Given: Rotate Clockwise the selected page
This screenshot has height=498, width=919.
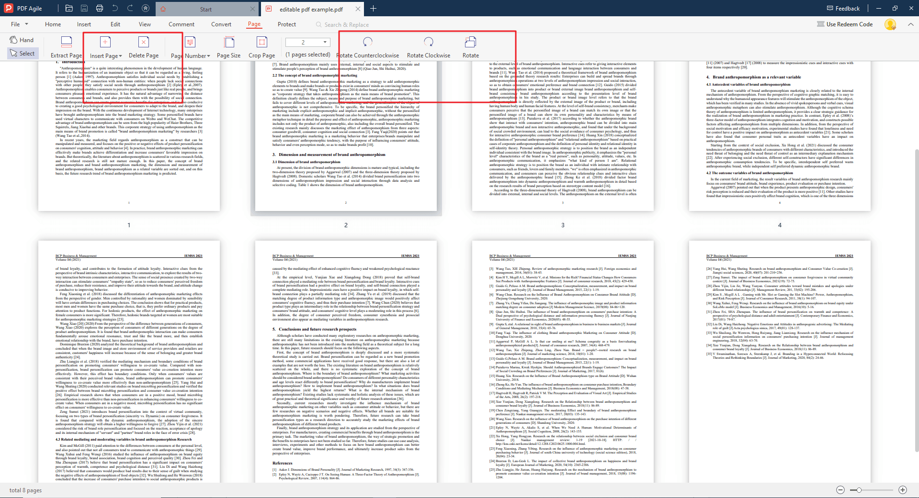Looking at the screenshot, I should click(x=429, y=47).
